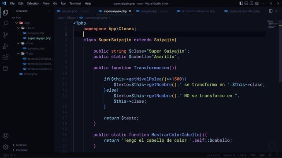Open editor More Actions ellipsis
Screen dimensions: 282x158
(277, 11)
